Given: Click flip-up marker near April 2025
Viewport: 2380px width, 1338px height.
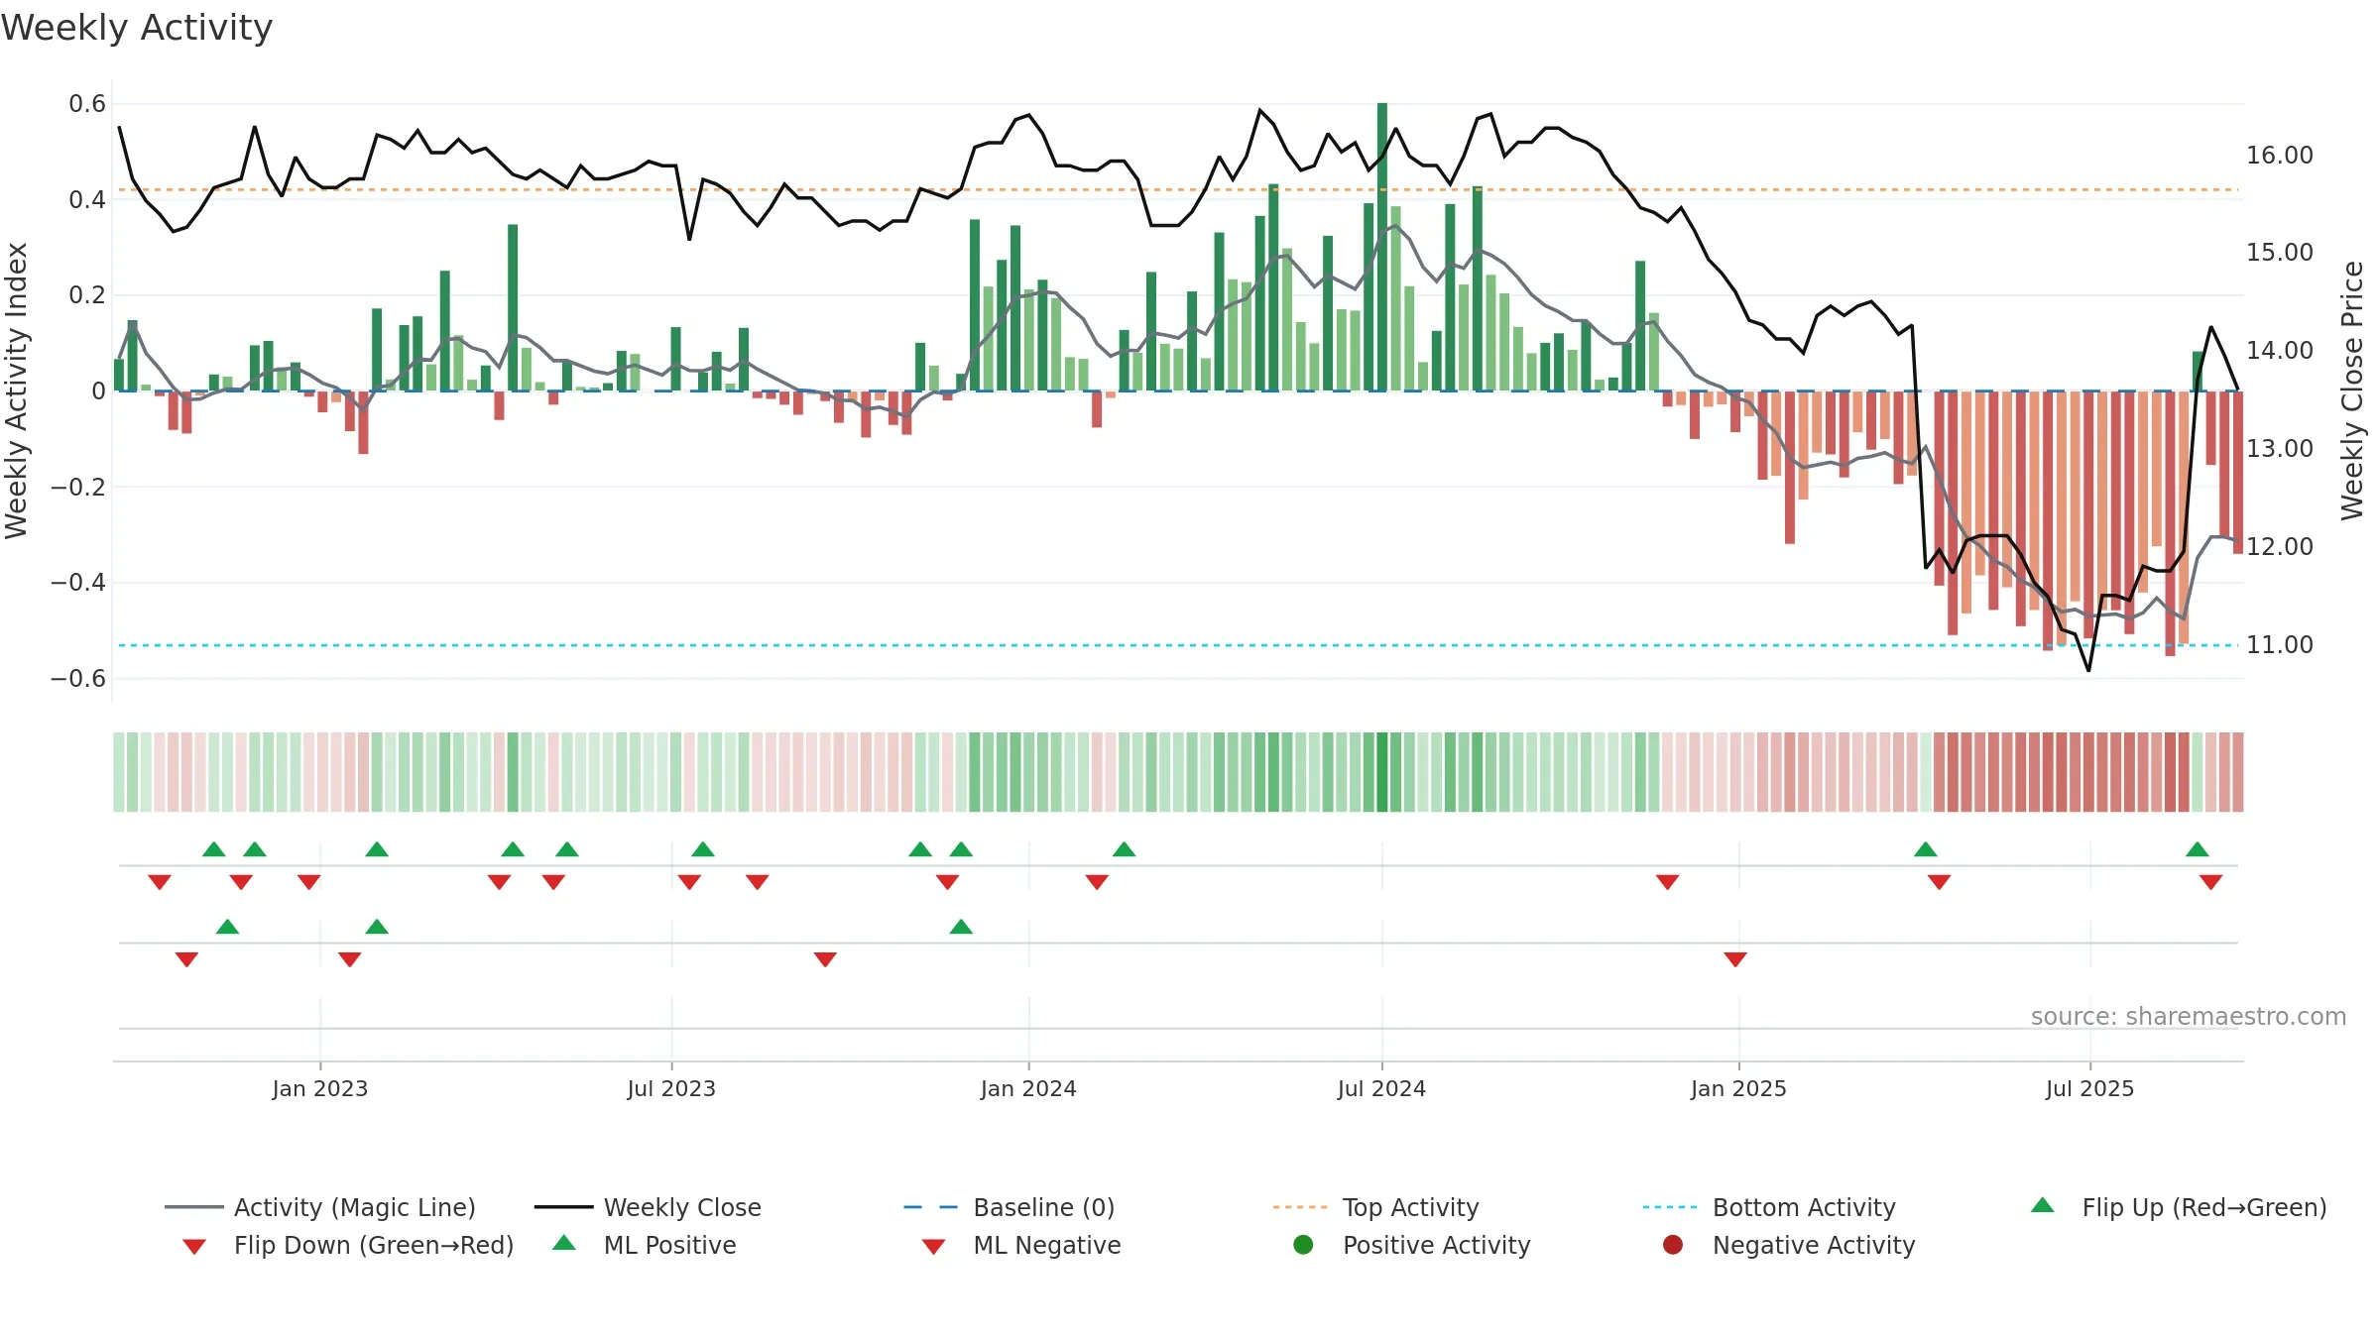Looking at the screenshot, I should click(x=1926, y=849).
